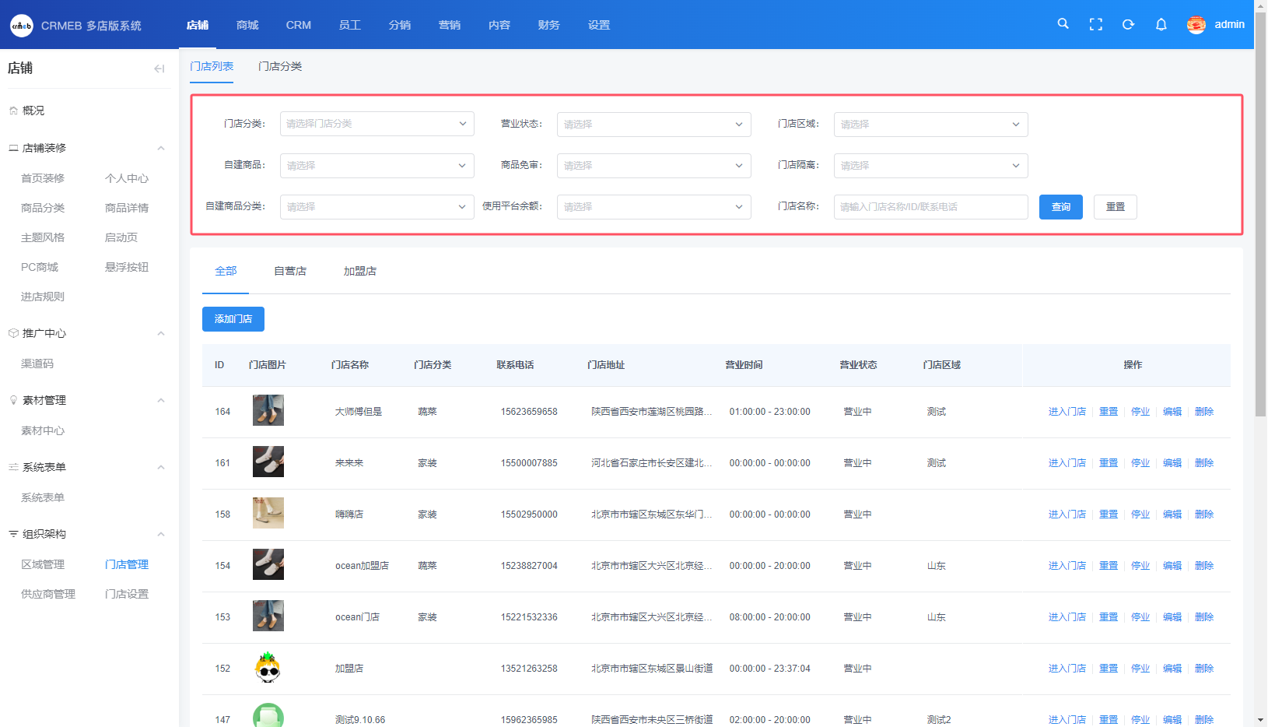
Task: Open 区域管理 in sidebar
Action: (x=43, y=564)
